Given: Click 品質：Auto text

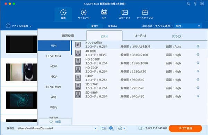Looking at the screenshot, I should tap(174, 47).
